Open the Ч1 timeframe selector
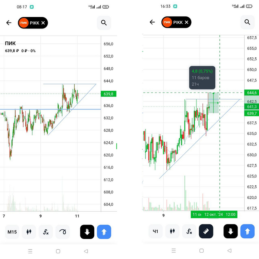The image size is (259, 259). coord(155,232)
